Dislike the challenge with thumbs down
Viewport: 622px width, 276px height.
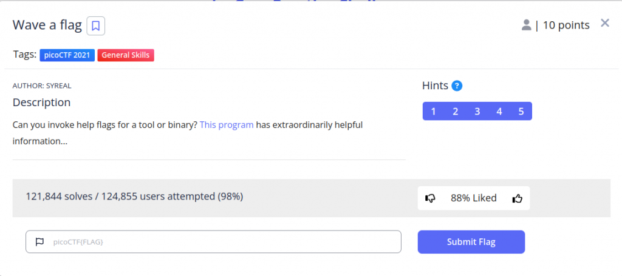click(431, 198)
